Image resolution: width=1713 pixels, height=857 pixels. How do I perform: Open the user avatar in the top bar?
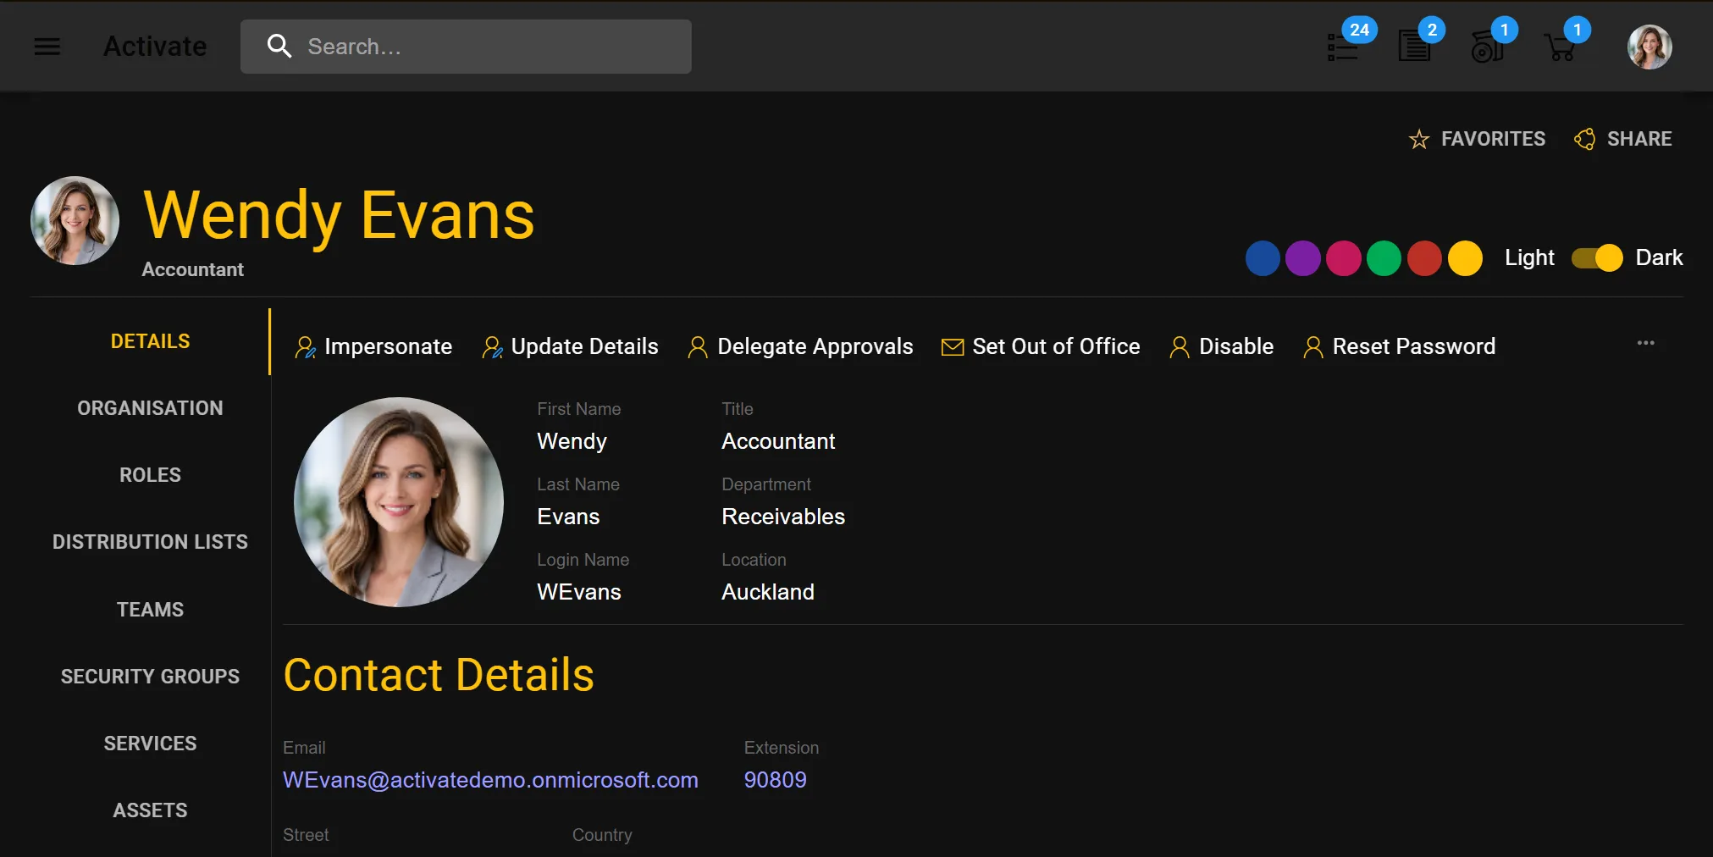1649,47
